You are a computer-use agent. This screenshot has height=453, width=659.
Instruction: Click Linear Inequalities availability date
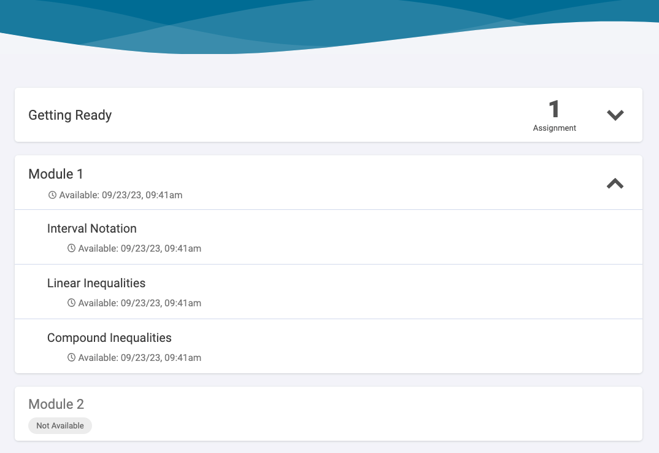140,303
